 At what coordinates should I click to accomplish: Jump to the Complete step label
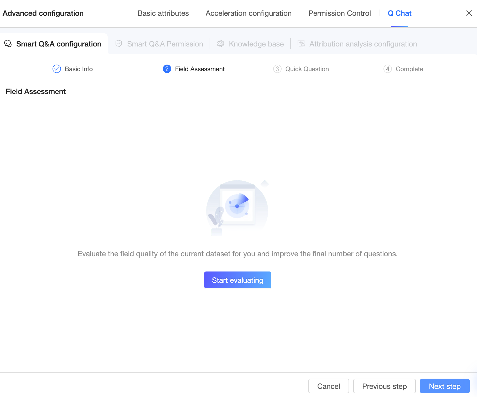click(x=409, y=69)
